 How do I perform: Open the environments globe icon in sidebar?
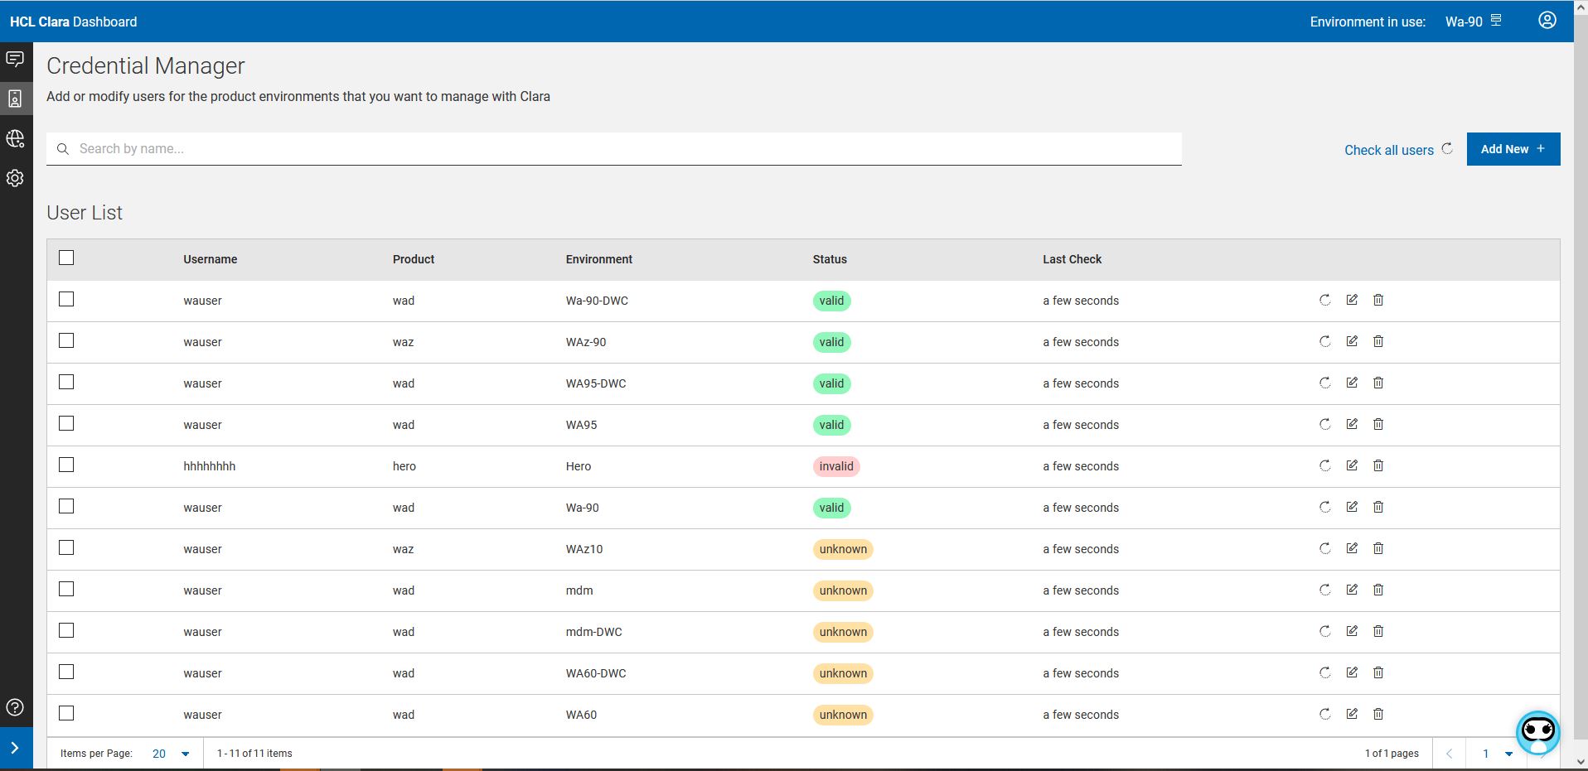(16, 138)
